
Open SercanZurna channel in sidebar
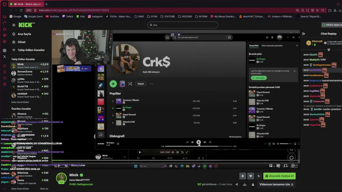point(30,73)
